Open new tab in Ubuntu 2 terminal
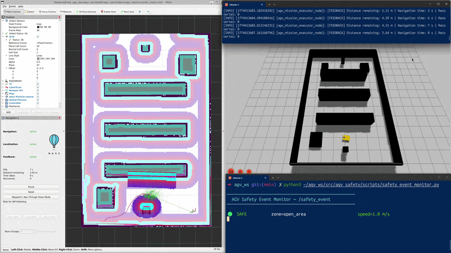 [273, 178]
